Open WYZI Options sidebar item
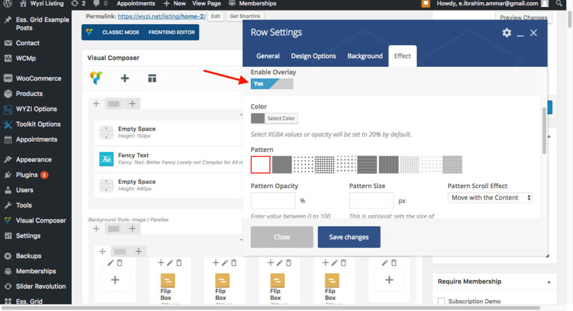 36,109
